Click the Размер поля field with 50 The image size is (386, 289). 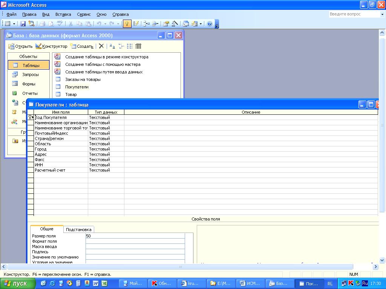[x=135, y=236]
